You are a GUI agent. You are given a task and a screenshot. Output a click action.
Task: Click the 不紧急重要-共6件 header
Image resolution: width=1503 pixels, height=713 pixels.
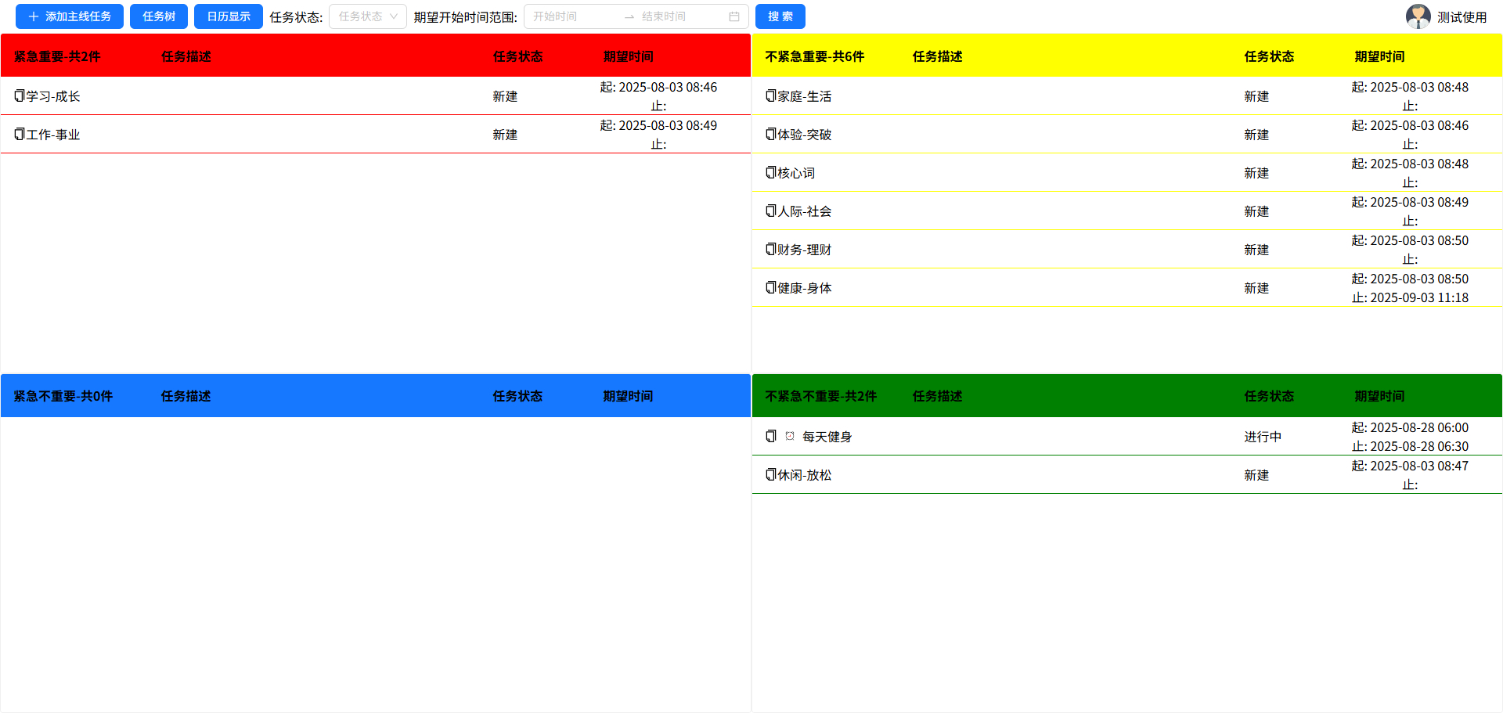[815, 56]
